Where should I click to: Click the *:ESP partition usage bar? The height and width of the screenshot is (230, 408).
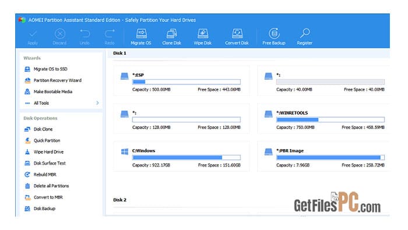[187, 82]
